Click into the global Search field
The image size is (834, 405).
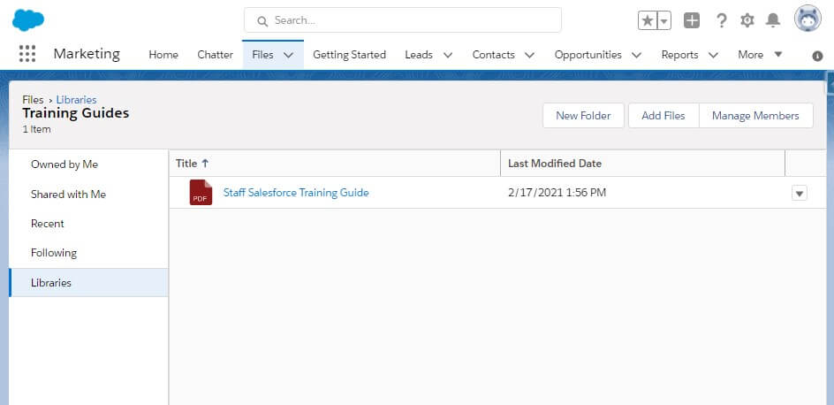(x=403, y=20)
